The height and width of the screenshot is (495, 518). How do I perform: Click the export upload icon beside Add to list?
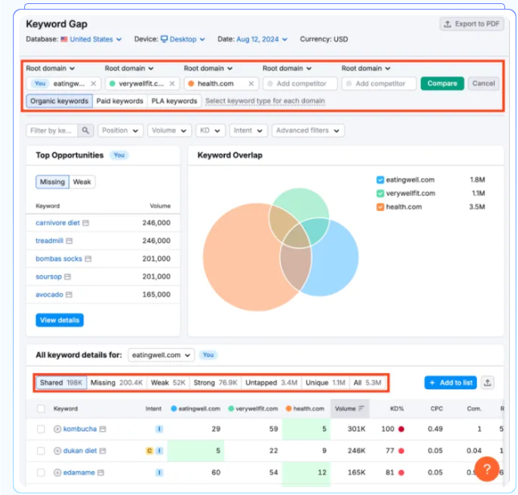(x=487, y=383)
